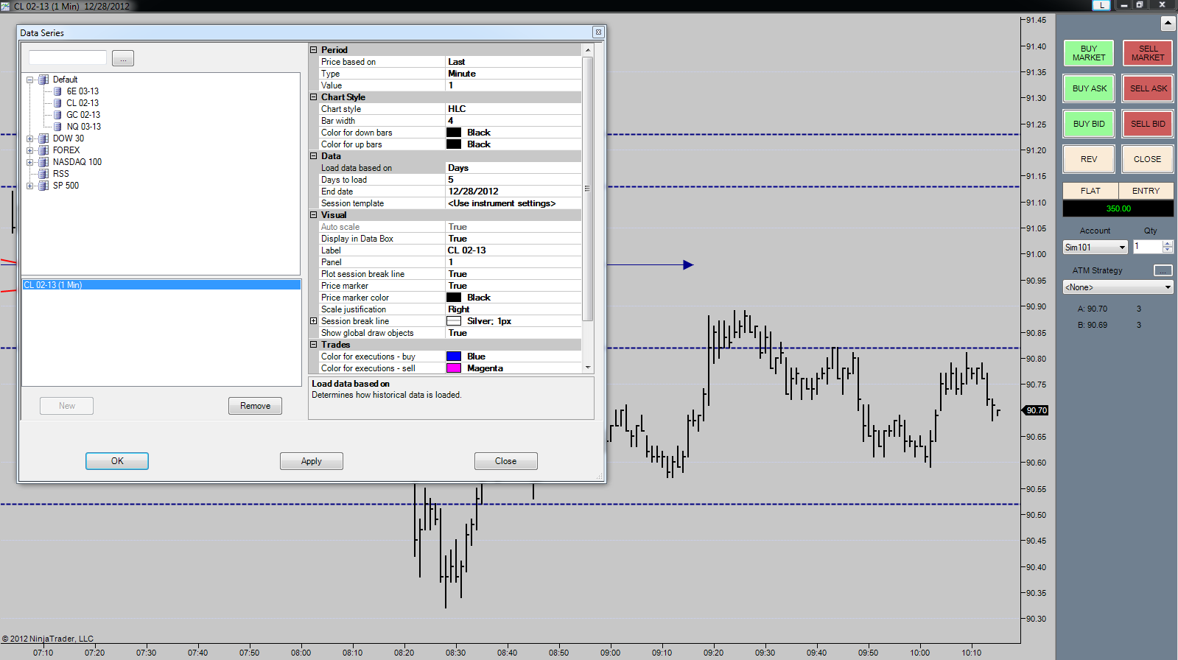Open the instrument browse button (...)
Image resolution: width=1178 pixels, height=660 pixels.
click(x=123, y=58)
